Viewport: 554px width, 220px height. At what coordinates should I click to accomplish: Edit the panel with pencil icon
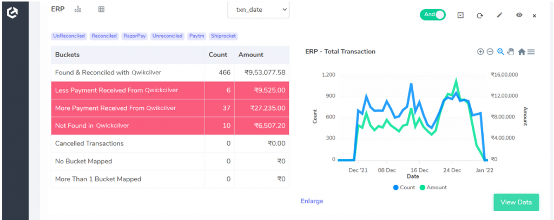(499, 15)
